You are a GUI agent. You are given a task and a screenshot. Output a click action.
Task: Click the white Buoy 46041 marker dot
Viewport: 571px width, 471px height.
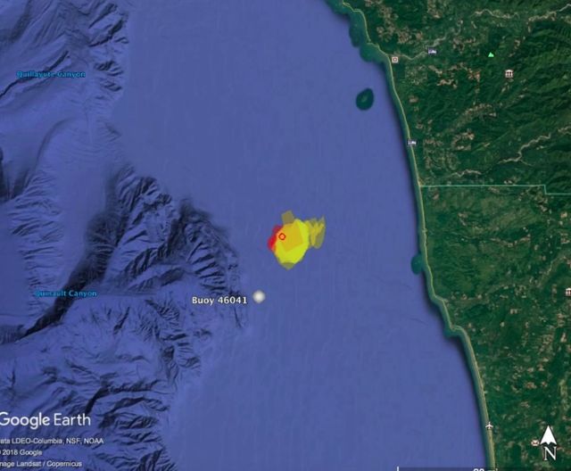pyautogui.click(x=259, y=297)
